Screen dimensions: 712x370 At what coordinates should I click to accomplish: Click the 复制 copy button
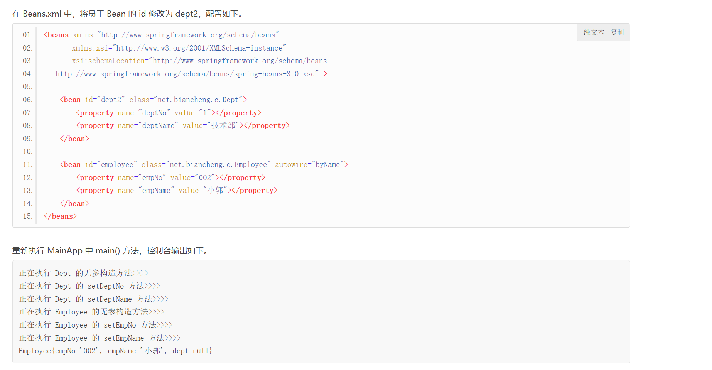(617, 32)
